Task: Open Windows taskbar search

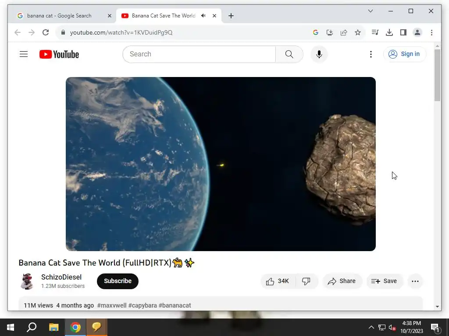Action: [32, 327]
